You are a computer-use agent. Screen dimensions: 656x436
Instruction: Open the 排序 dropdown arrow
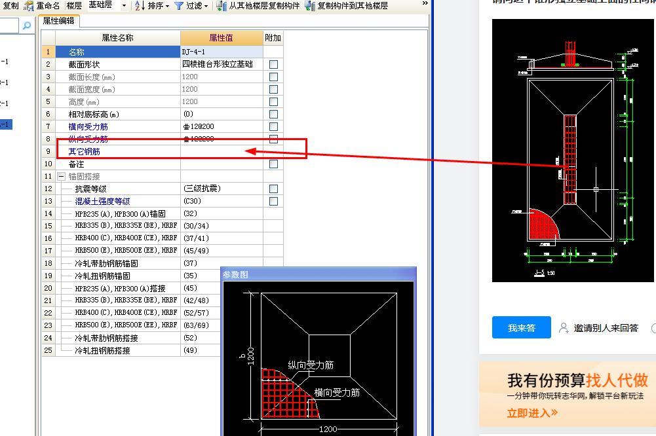pos(168,7)
